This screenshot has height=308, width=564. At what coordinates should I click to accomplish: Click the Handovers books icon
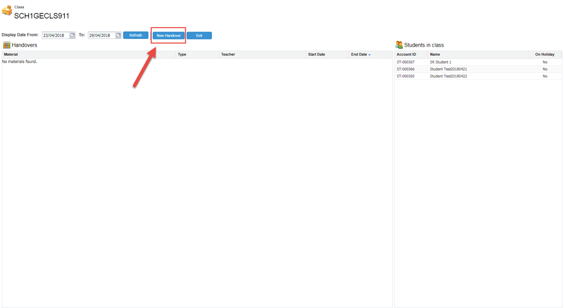[6, 45]
